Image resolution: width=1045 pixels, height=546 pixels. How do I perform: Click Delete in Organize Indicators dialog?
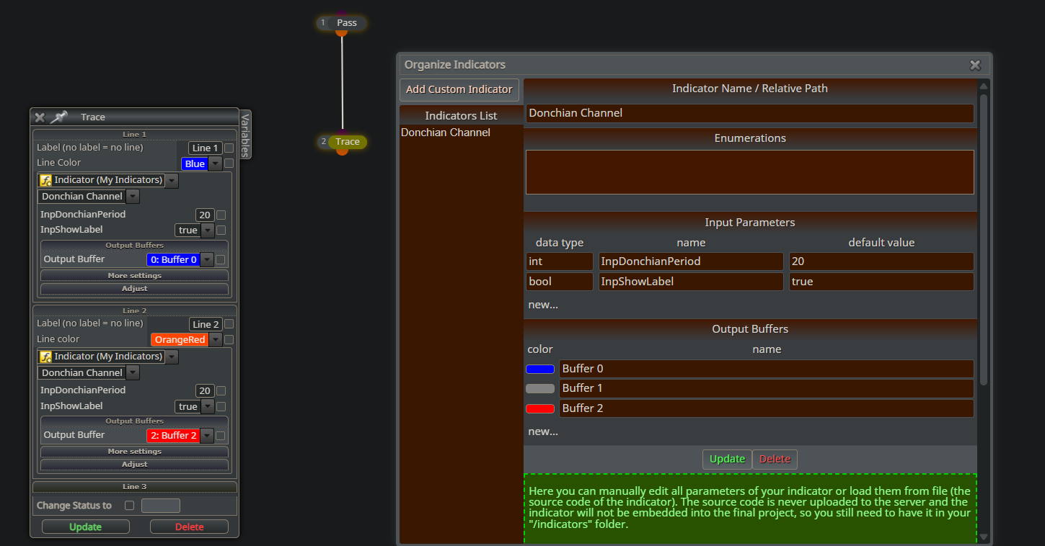click(x=775, y=459)
